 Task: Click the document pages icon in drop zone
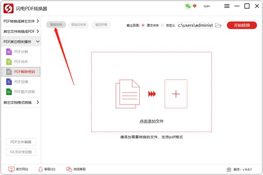pos(128,94)
